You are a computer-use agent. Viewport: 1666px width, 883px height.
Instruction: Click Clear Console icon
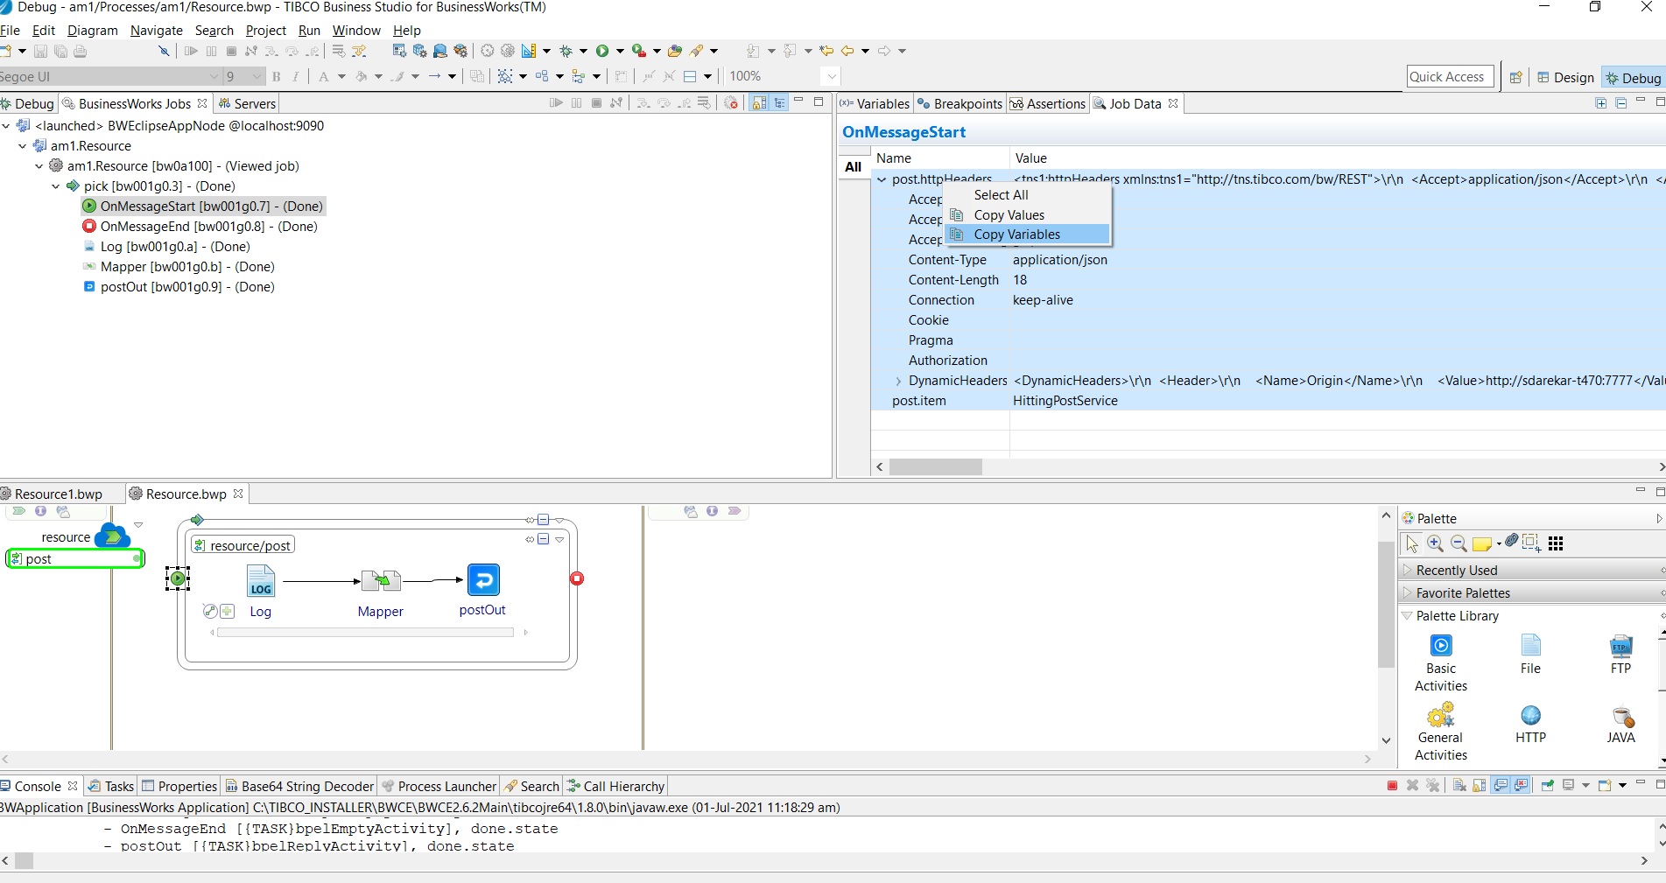tap(1459, 786)
